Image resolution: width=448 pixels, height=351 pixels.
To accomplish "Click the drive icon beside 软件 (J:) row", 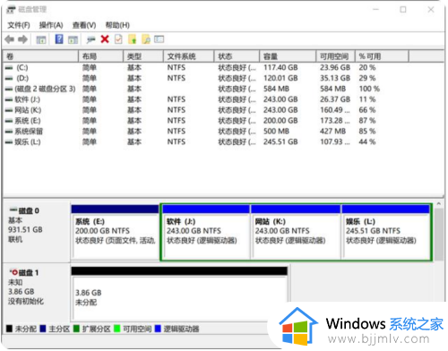I will [9, 99].
